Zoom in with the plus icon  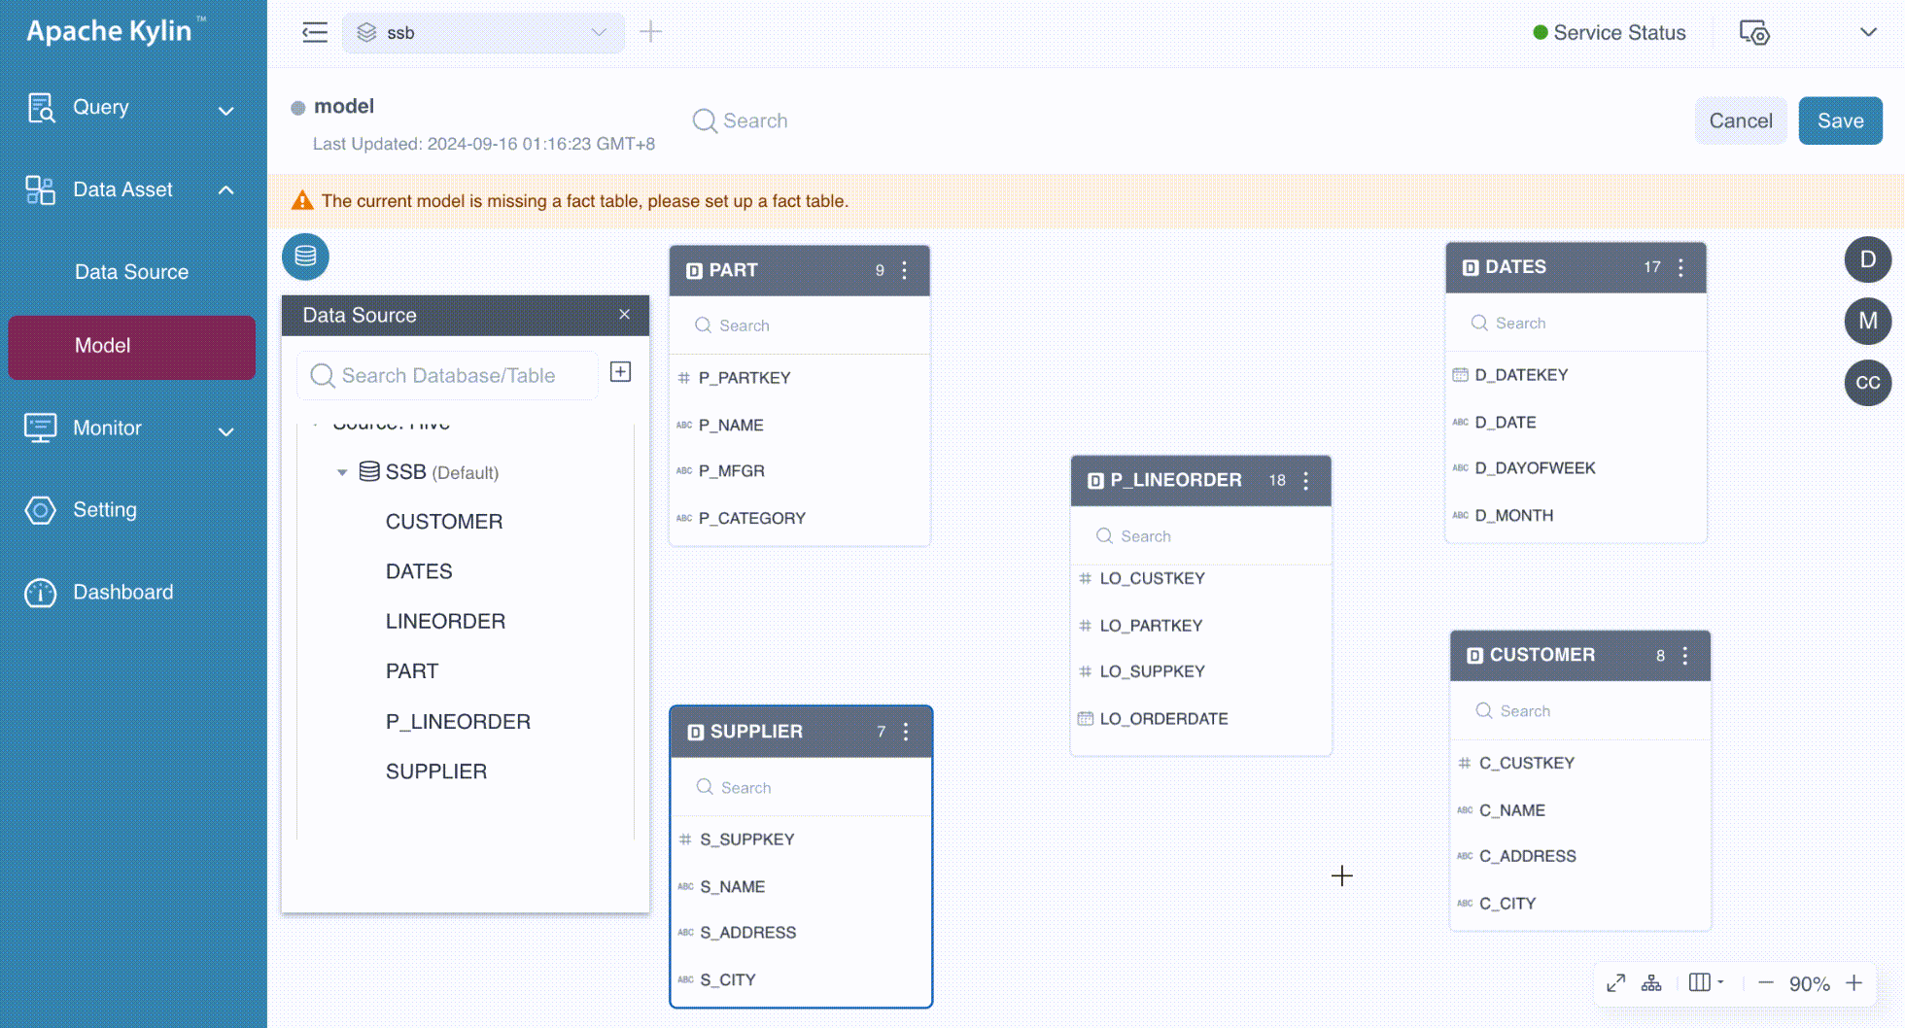click(1854, 983)
